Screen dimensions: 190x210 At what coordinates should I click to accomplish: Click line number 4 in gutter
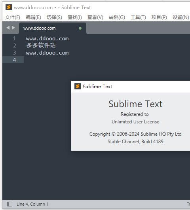15,60
